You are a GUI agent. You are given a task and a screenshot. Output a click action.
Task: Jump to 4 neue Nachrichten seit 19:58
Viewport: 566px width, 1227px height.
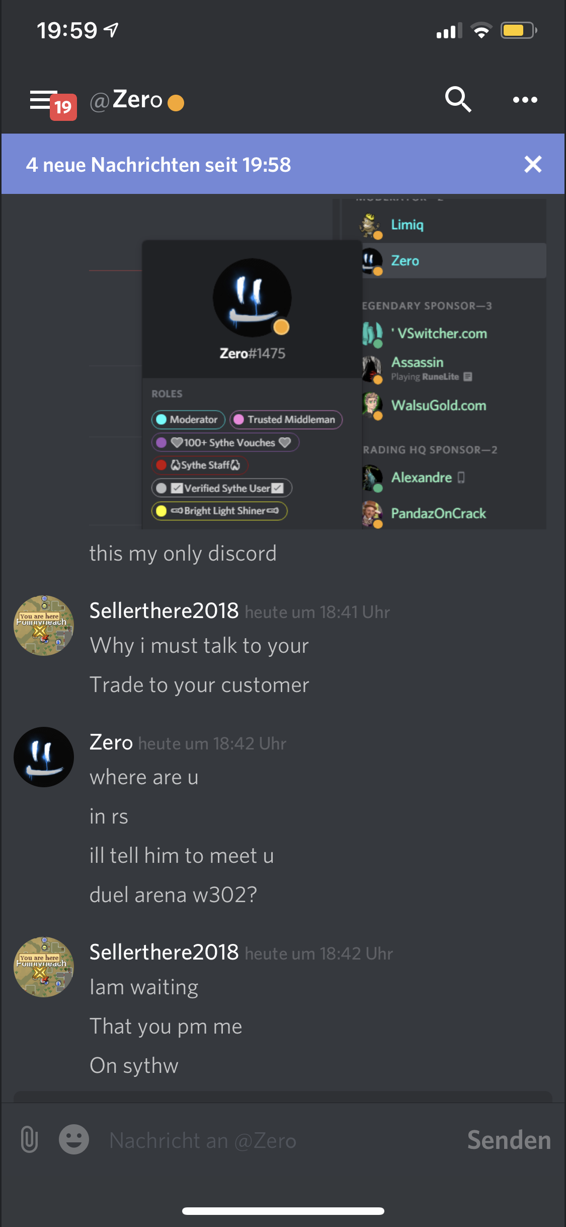point(158,165)
